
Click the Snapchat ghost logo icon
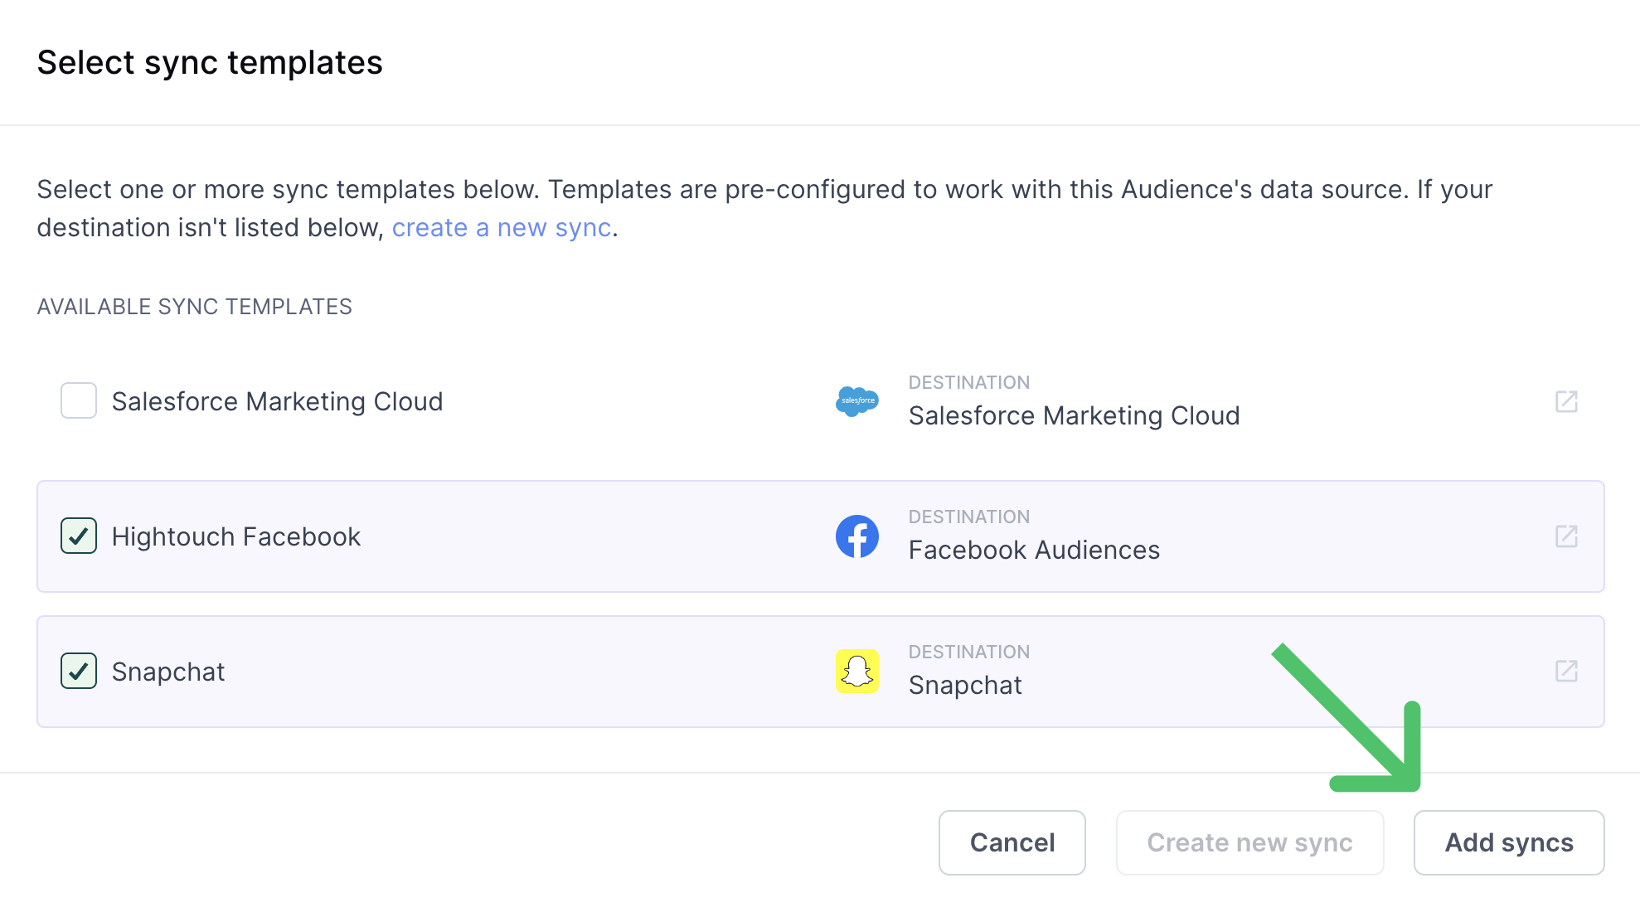coord(857,672)
